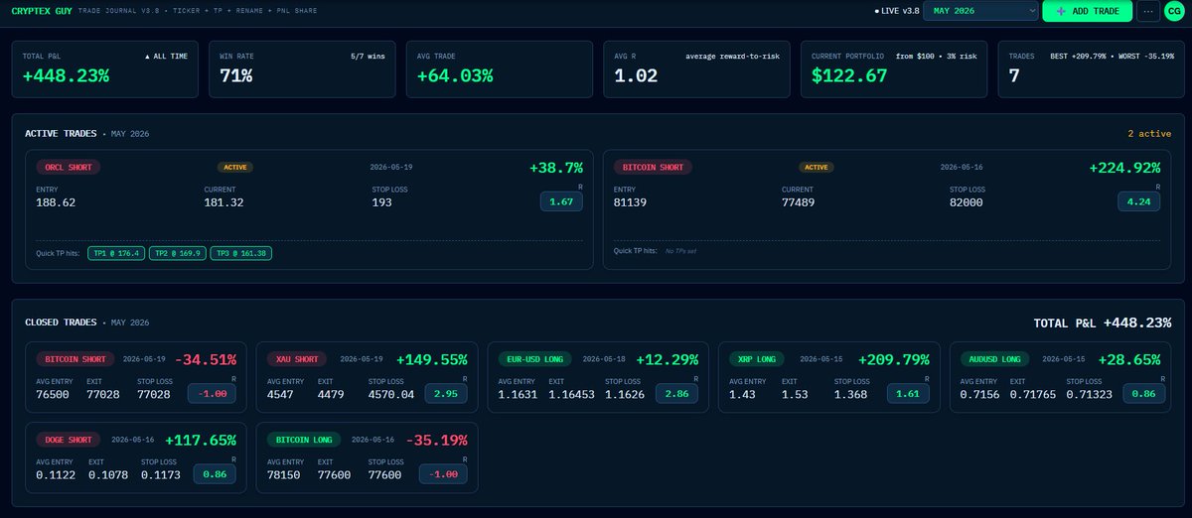Click the +117.65% DOGE result
Viewport: 1192px width, 518px height.
[x=201, y=439]
